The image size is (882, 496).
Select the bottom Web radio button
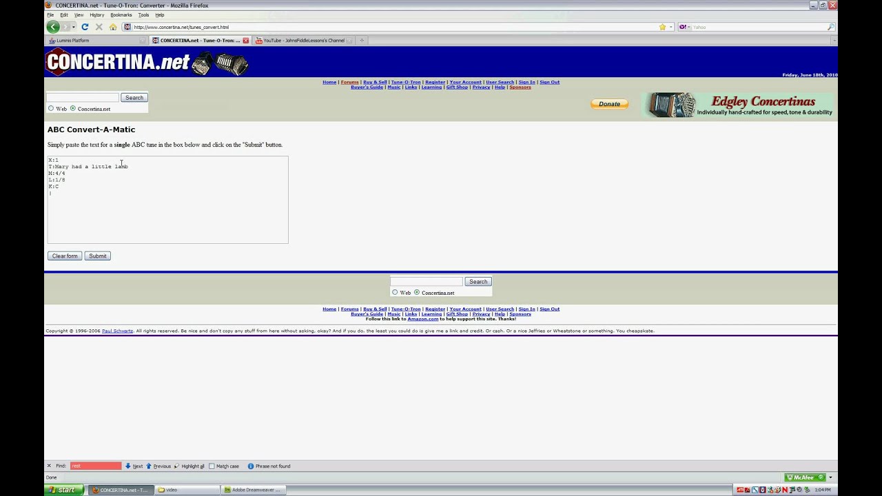tap(395, 293)
